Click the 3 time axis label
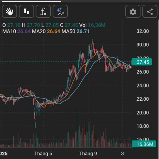 [x=122, y=153]
